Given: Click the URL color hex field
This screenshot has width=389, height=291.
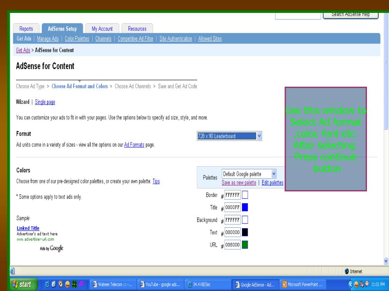Looking at the screenshot, I should point(232,245).
